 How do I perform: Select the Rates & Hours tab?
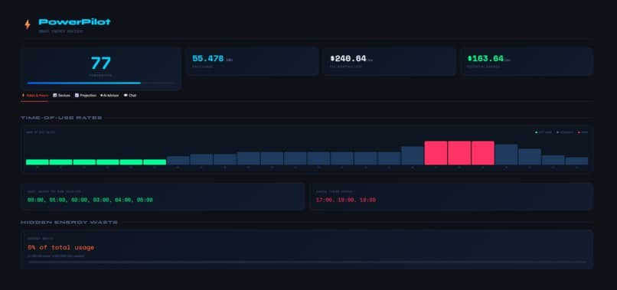(35, 95)
